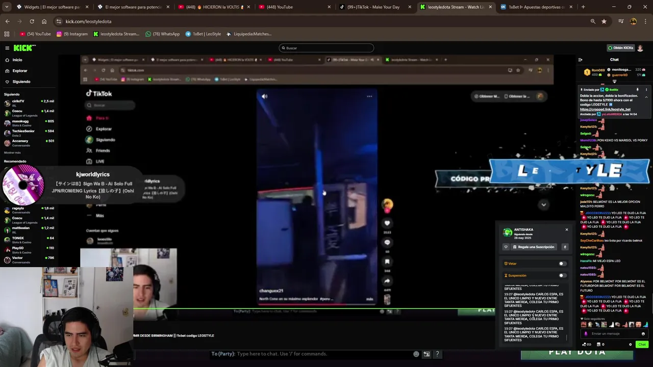Screen dimensions: 653x367
Task: Select the chat emote after Solo seguidores
Action: point(585,325)
